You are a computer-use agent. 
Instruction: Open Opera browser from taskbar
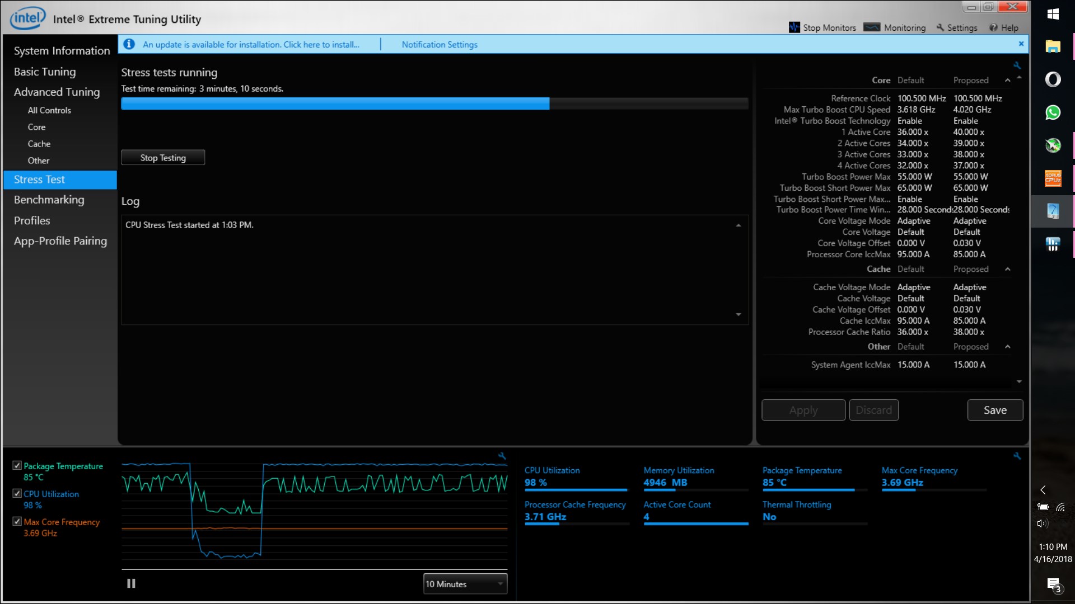point(1053,79)
